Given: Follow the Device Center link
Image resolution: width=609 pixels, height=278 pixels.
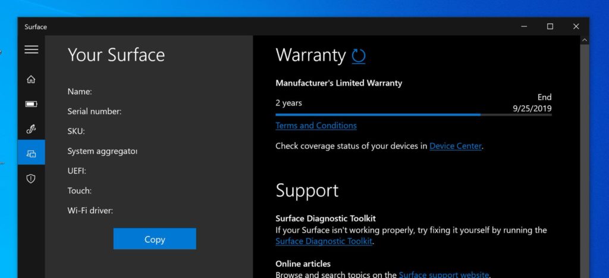Looking at the screenshot, I should coord(455,146).
